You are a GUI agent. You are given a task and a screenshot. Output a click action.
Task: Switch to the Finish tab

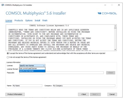tap(45, 21)
